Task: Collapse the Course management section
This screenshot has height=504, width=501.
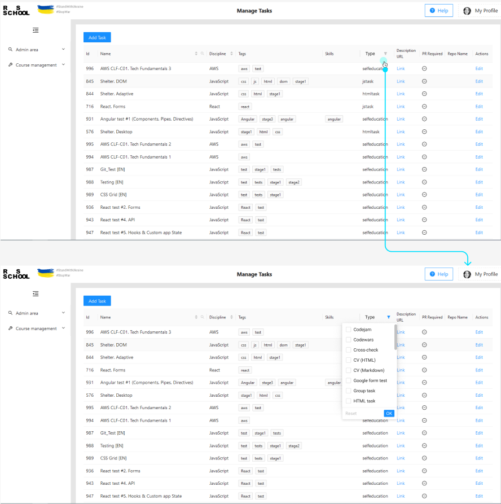Action: click(x=63, y=64)
